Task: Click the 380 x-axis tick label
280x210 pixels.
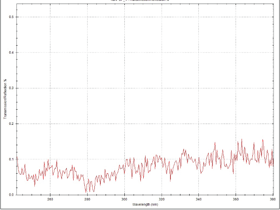Action: pos(272,199)
